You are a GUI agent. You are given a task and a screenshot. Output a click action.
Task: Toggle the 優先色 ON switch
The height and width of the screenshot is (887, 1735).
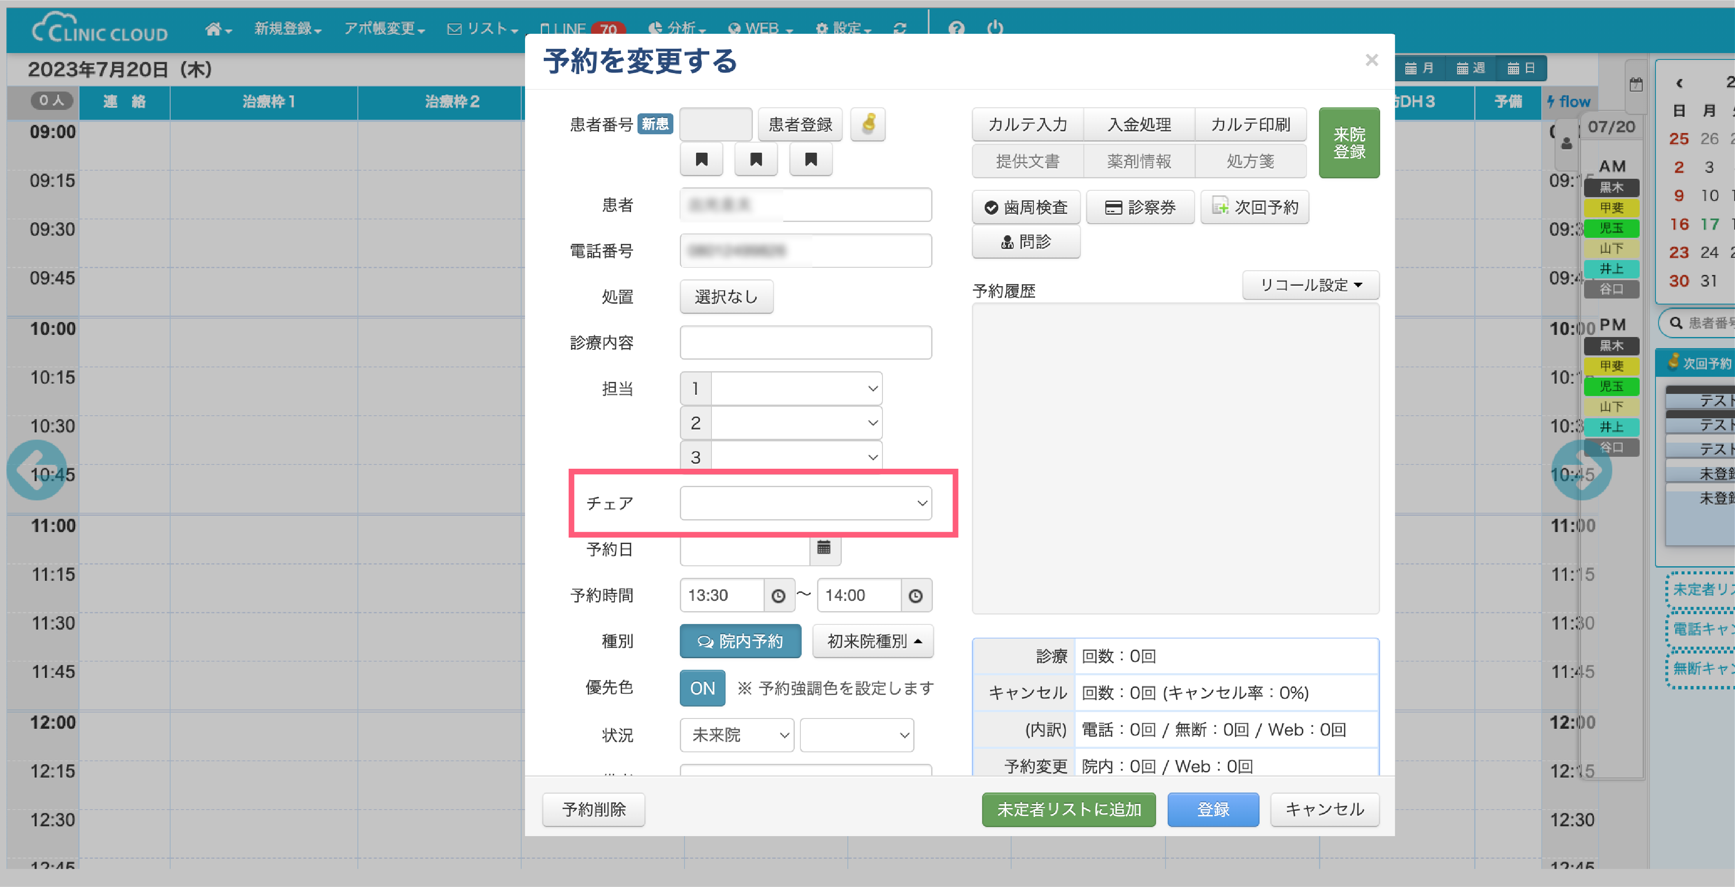(x=702, y=688)
